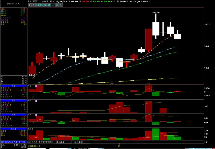Click the date box 2025/06/12 at top left

(x=14, y=4)
